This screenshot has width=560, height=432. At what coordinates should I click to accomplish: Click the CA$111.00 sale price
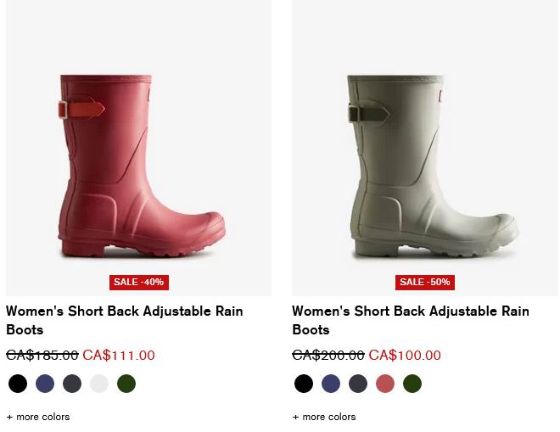click(119, 355)
